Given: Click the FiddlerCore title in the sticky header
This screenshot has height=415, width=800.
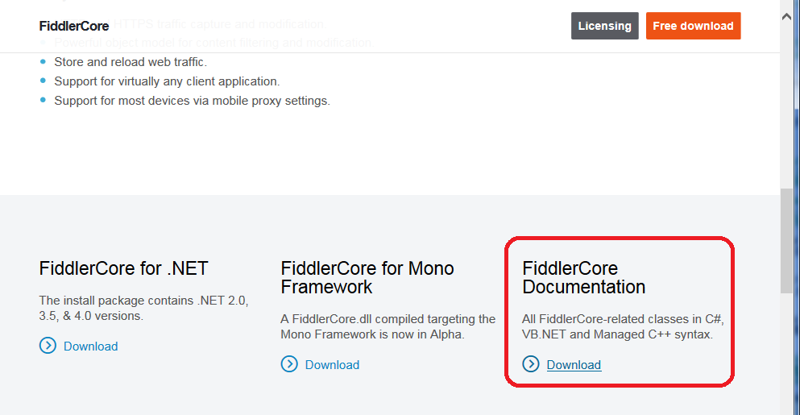Looking at the screenshot, I should [x=74, y=26].
